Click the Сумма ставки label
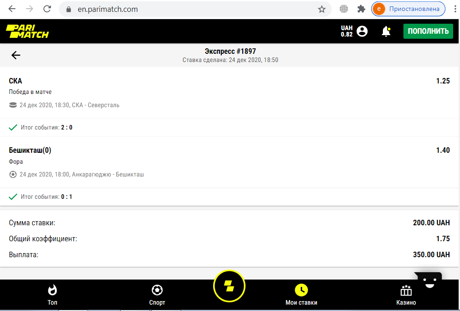This screenshot has width=460, height=311. 32,223
